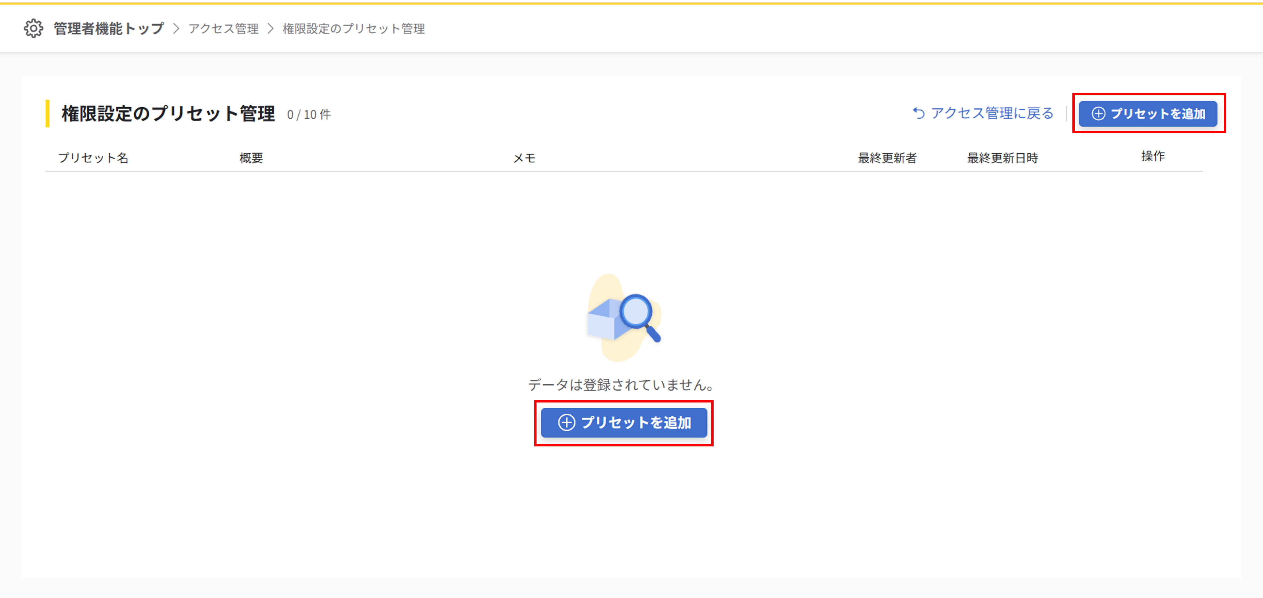
Task: Click the プリセット名 column header
Action: coord(93,158)
